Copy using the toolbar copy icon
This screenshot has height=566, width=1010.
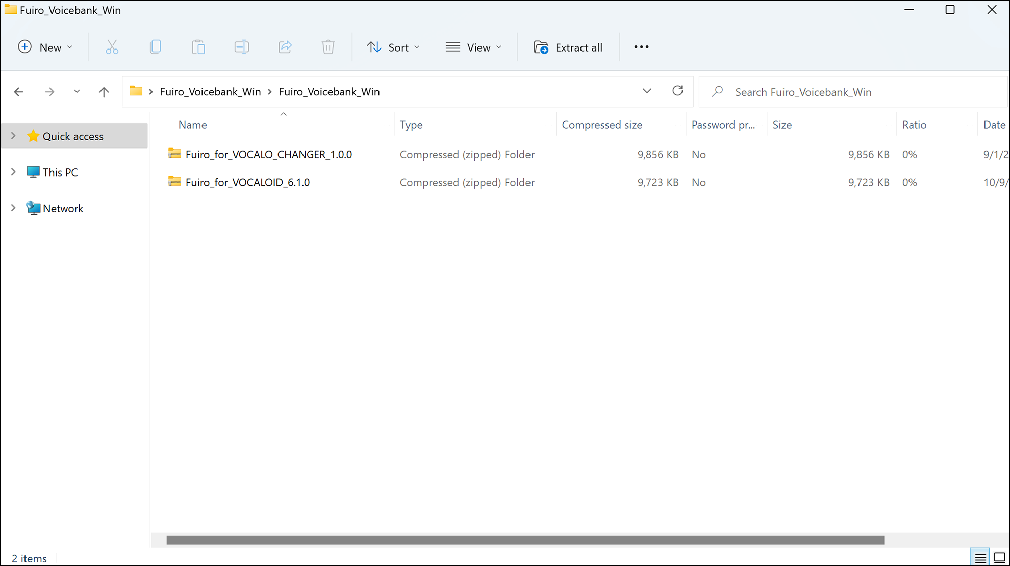coord(155,47)
